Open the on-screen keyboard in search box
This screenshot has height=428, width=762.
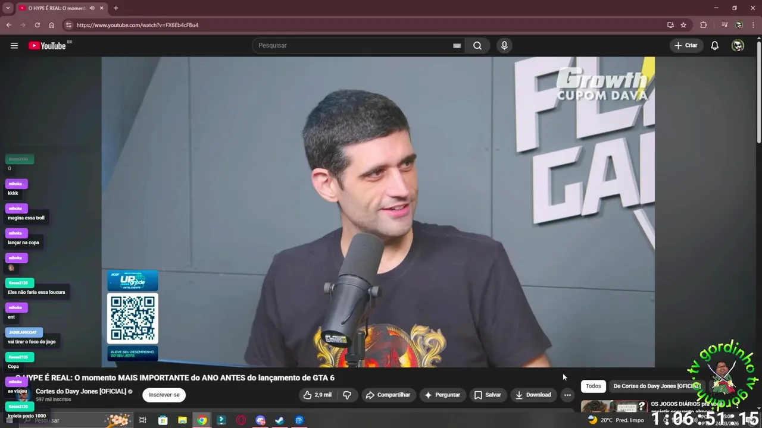[x=457, y=46]
